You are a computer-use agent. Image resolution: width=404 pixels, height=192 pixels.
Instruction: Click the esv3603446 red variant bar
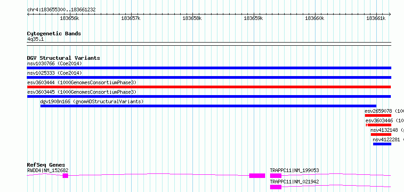(x=379, y=125)
